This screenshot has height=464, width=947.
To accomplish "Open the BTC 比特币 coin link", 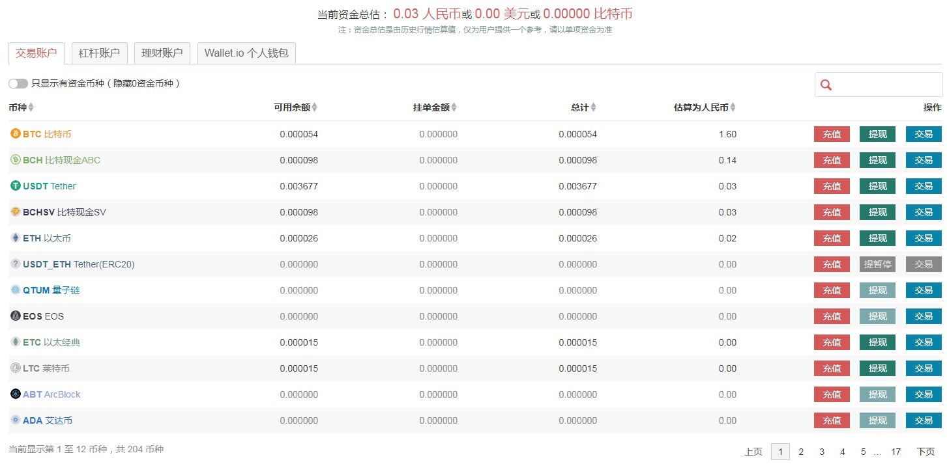I will pyautogui.click(x=47, y=134).
